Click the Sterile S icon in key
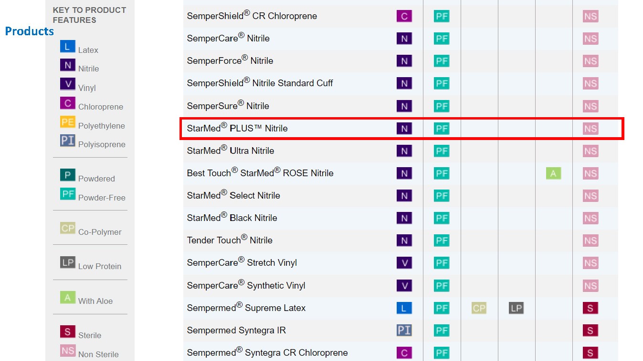The image size is (643, 361). click(68, 331)
